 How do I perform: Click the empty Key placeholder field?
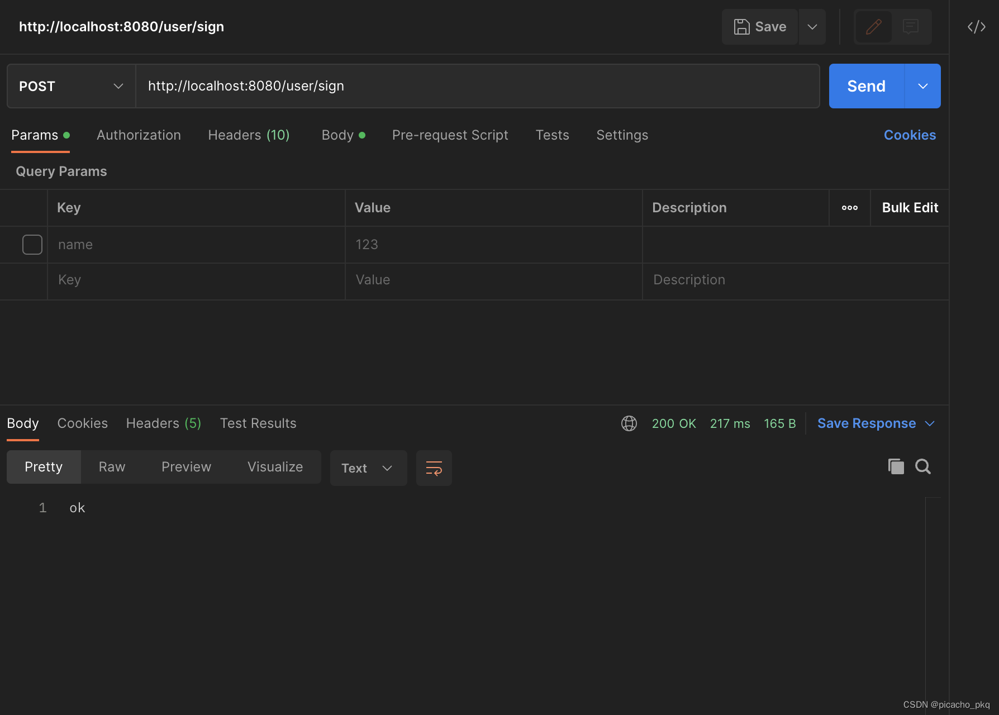click(196, 280)
